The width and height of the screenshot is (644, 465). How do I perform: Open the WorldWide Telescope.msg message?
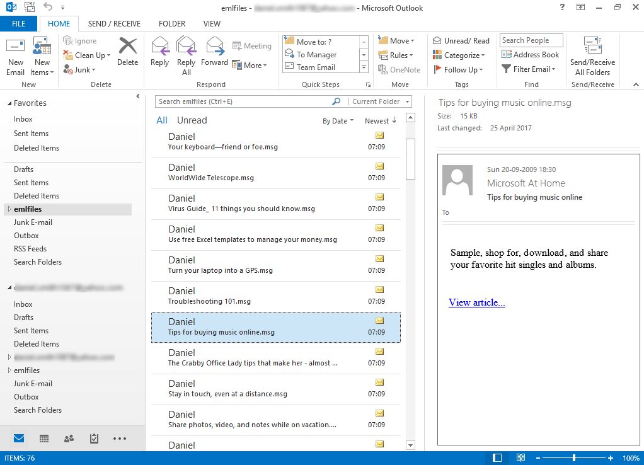(276, 173)
